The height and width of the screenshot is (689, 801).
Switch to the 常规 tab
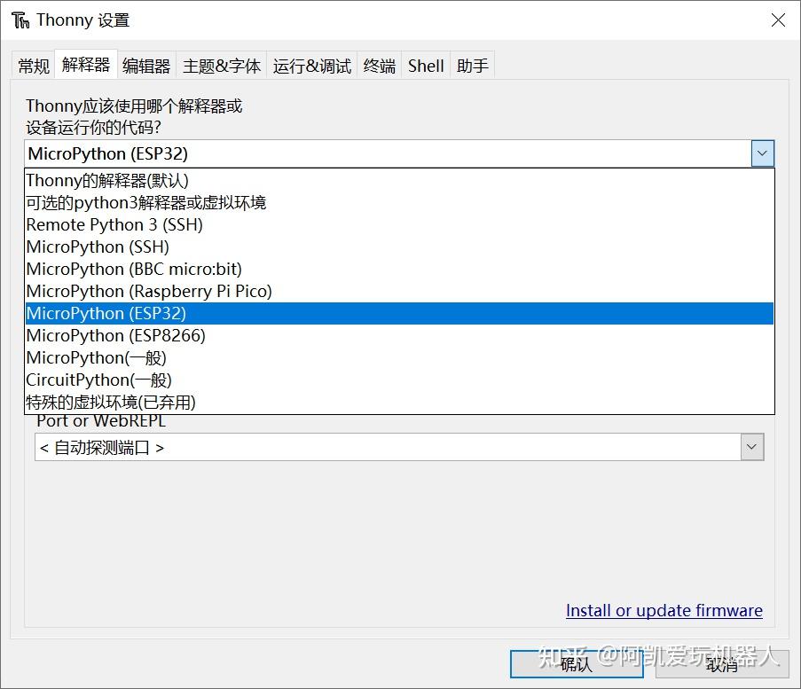click(x=33, y=65)
